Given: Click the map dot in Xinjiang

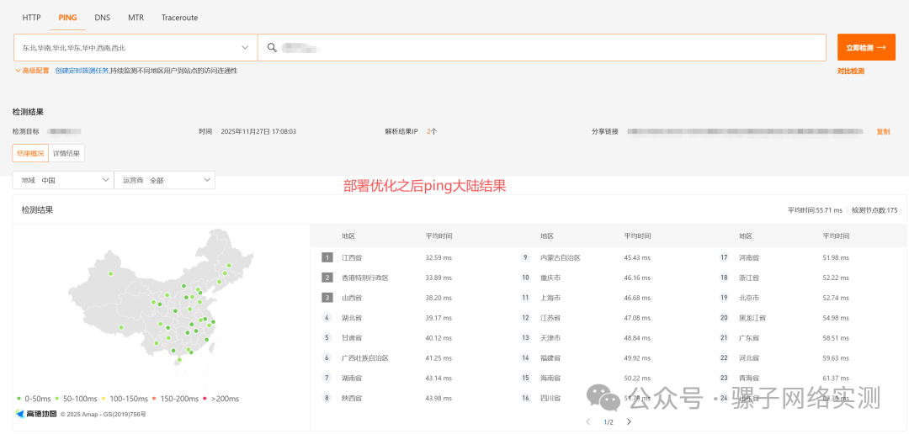Looking at the screenshot, I should tap(110, 273).
